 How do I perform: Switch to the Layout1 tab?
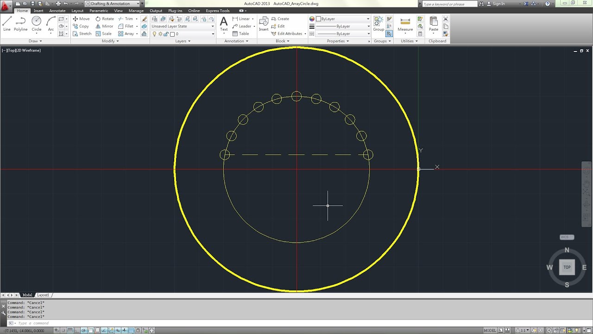43,295
